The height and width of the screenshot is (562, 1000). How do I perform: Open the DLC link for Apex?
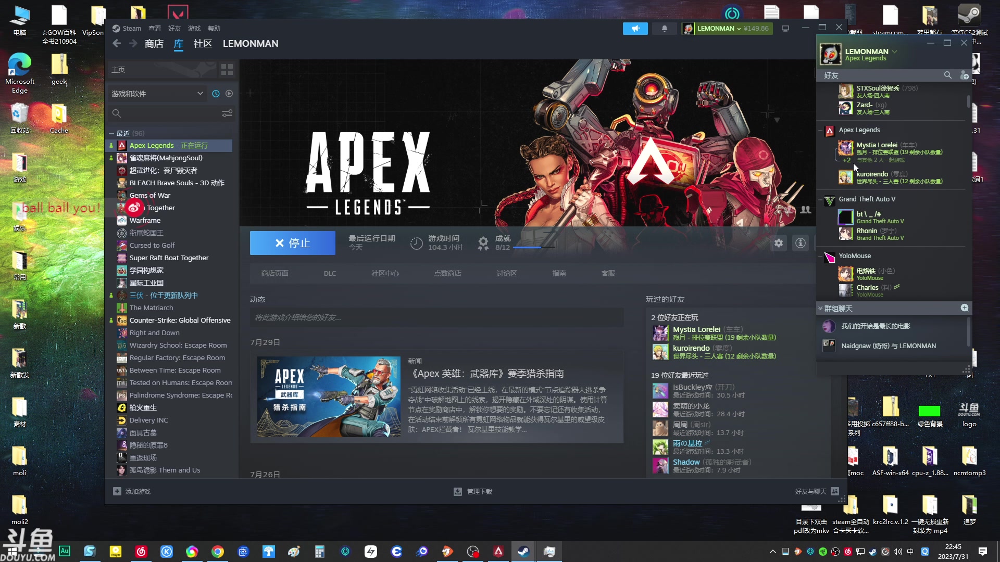[330, 274]
